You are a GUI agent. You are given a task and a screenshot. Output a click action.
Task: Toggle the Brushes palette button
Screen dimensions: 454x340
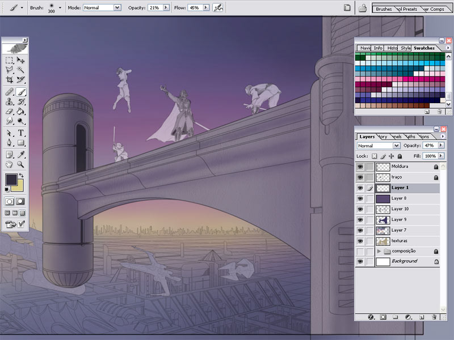[347, 8]
